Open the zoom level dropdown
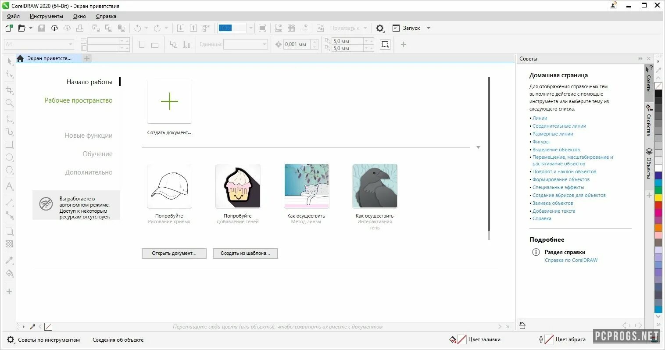Image resolution: width=665 pixels, height=350 pixels. pos(251,28)
